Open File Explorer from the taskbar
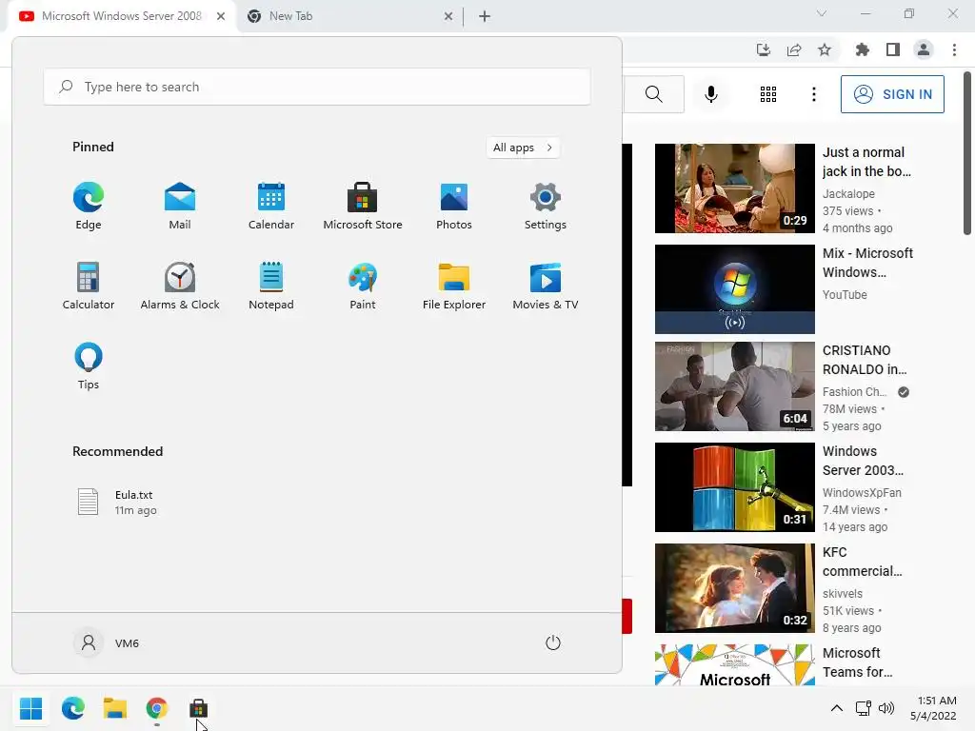 pos(115,708)
